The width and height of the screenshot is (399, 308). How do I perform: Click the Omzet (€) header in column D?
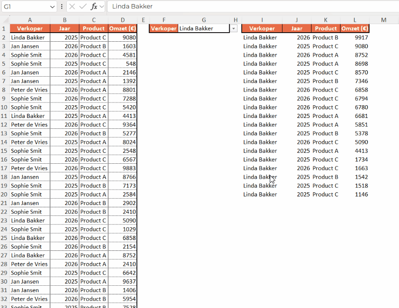[123, 29]
